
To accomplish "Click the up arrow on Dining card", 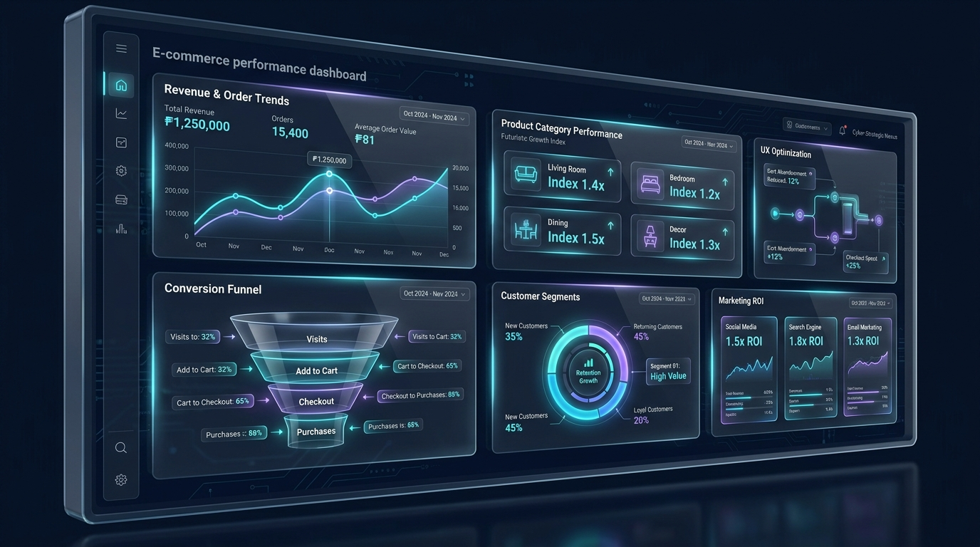I will click(610, 224).
